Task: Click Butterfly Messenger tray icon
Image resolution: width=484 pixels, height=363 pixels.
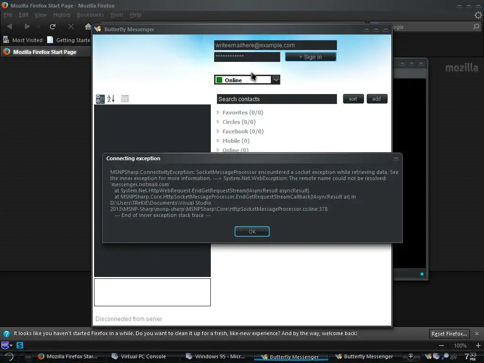Action: [x=428, y=356]
